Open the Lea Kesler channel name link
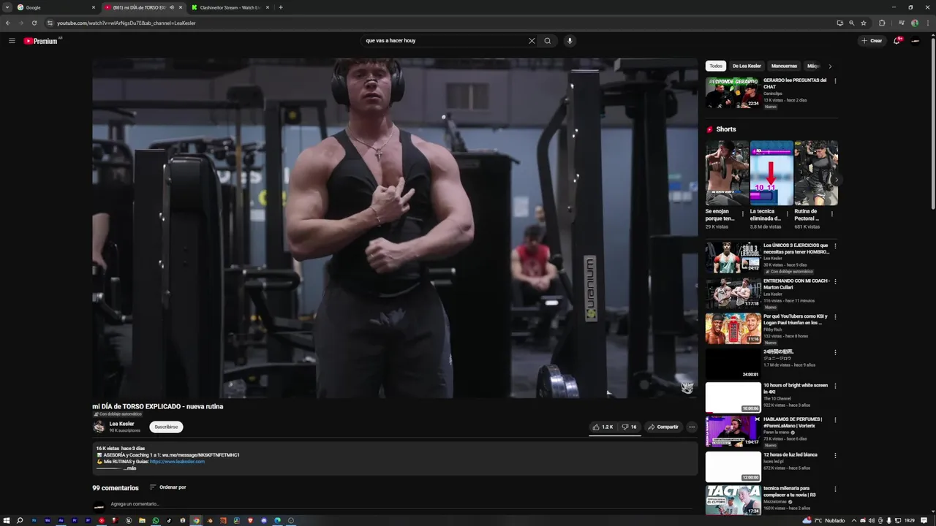The height and width of the screenshot is (526, 936). click(121, 424)
